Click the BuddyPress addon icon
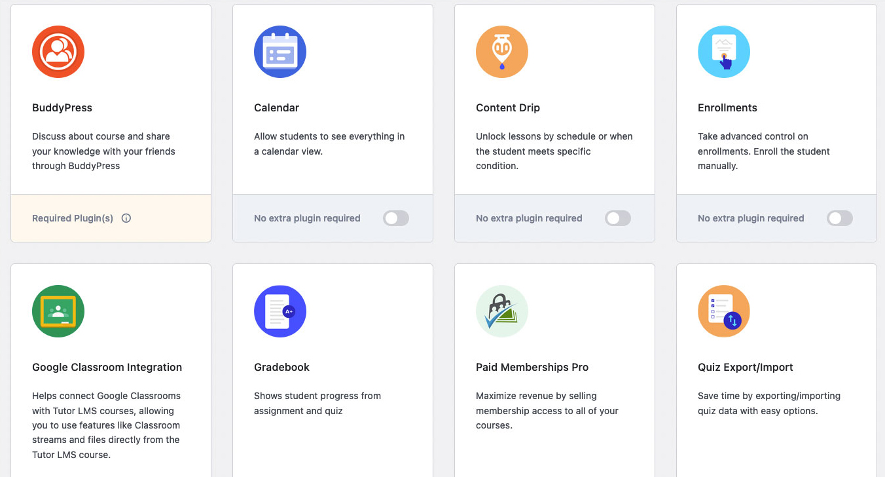Image resolution: width=885 pixels, height=477 pixels. 58,52
